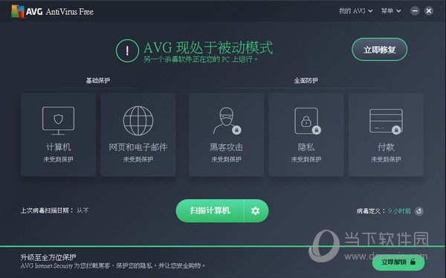Click the 黑客攻击 tile label
Screen dimensions: 446x278
pos(227,147)
